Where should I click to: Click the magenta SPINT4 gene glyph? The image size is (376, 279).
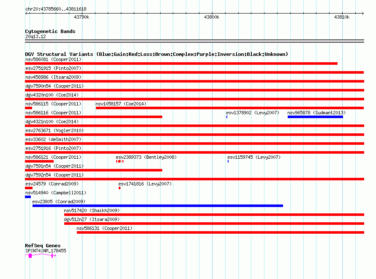(x=41, y=256)
